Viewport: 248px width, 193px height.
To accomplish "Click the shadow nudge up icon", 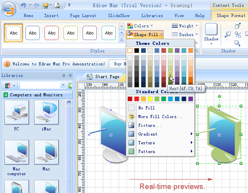I will 238,26.
